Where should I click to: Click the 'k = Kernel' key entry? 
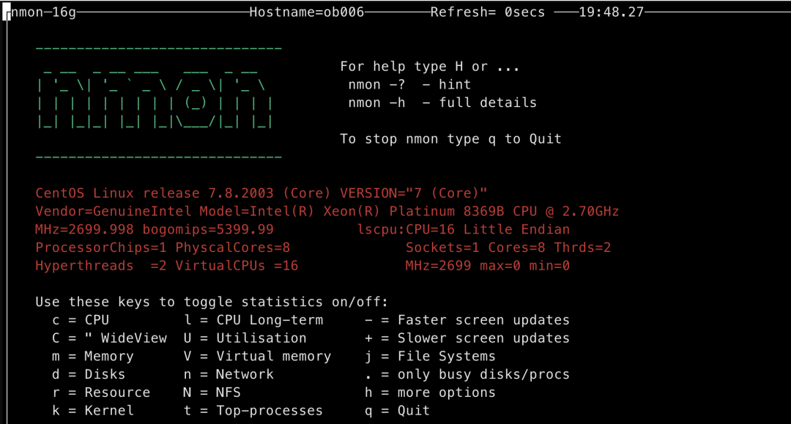[x=93, y=411]
